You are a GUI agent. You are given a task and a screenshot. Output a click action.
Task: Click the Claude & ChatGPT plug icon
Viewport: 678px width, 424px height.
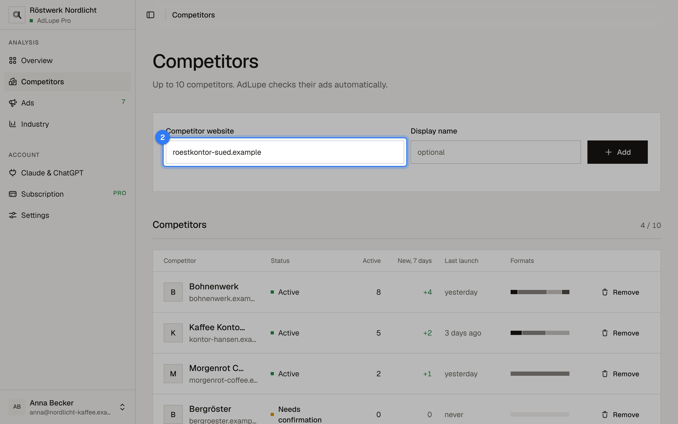click(13, 173)
